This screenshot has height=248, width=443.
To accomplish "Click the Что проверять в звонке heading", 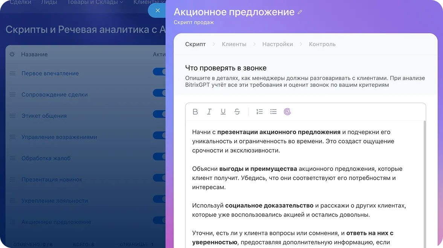I will coord(226,68).
